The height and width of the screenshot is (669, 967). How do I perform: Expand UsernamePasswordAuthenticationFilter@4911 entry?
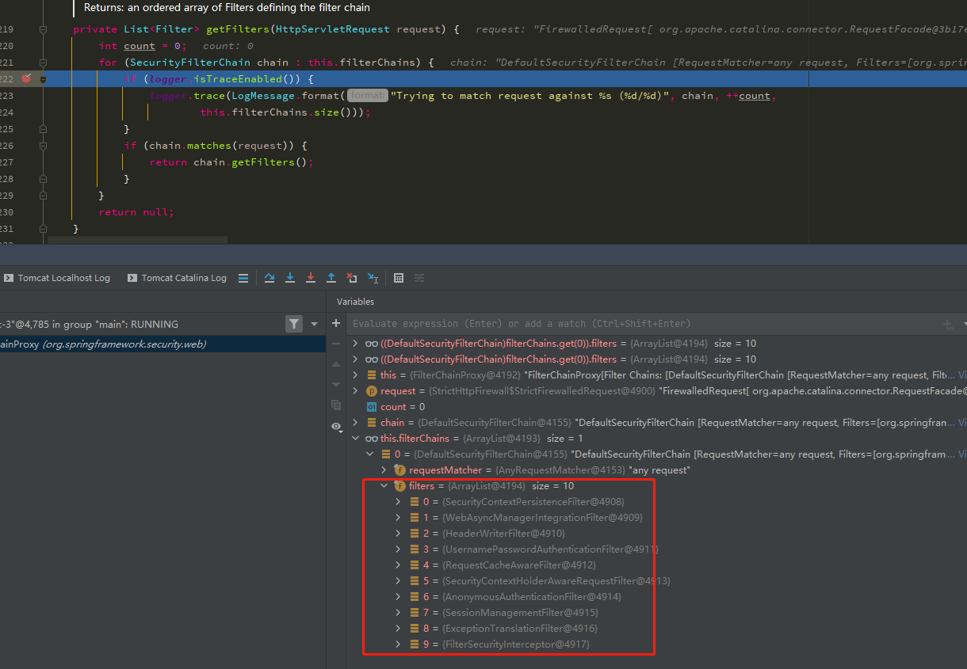(399, 549)
